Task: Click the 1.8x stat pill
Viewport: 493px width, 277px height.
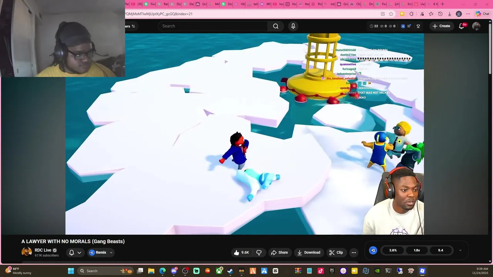Action: [417, 250]
